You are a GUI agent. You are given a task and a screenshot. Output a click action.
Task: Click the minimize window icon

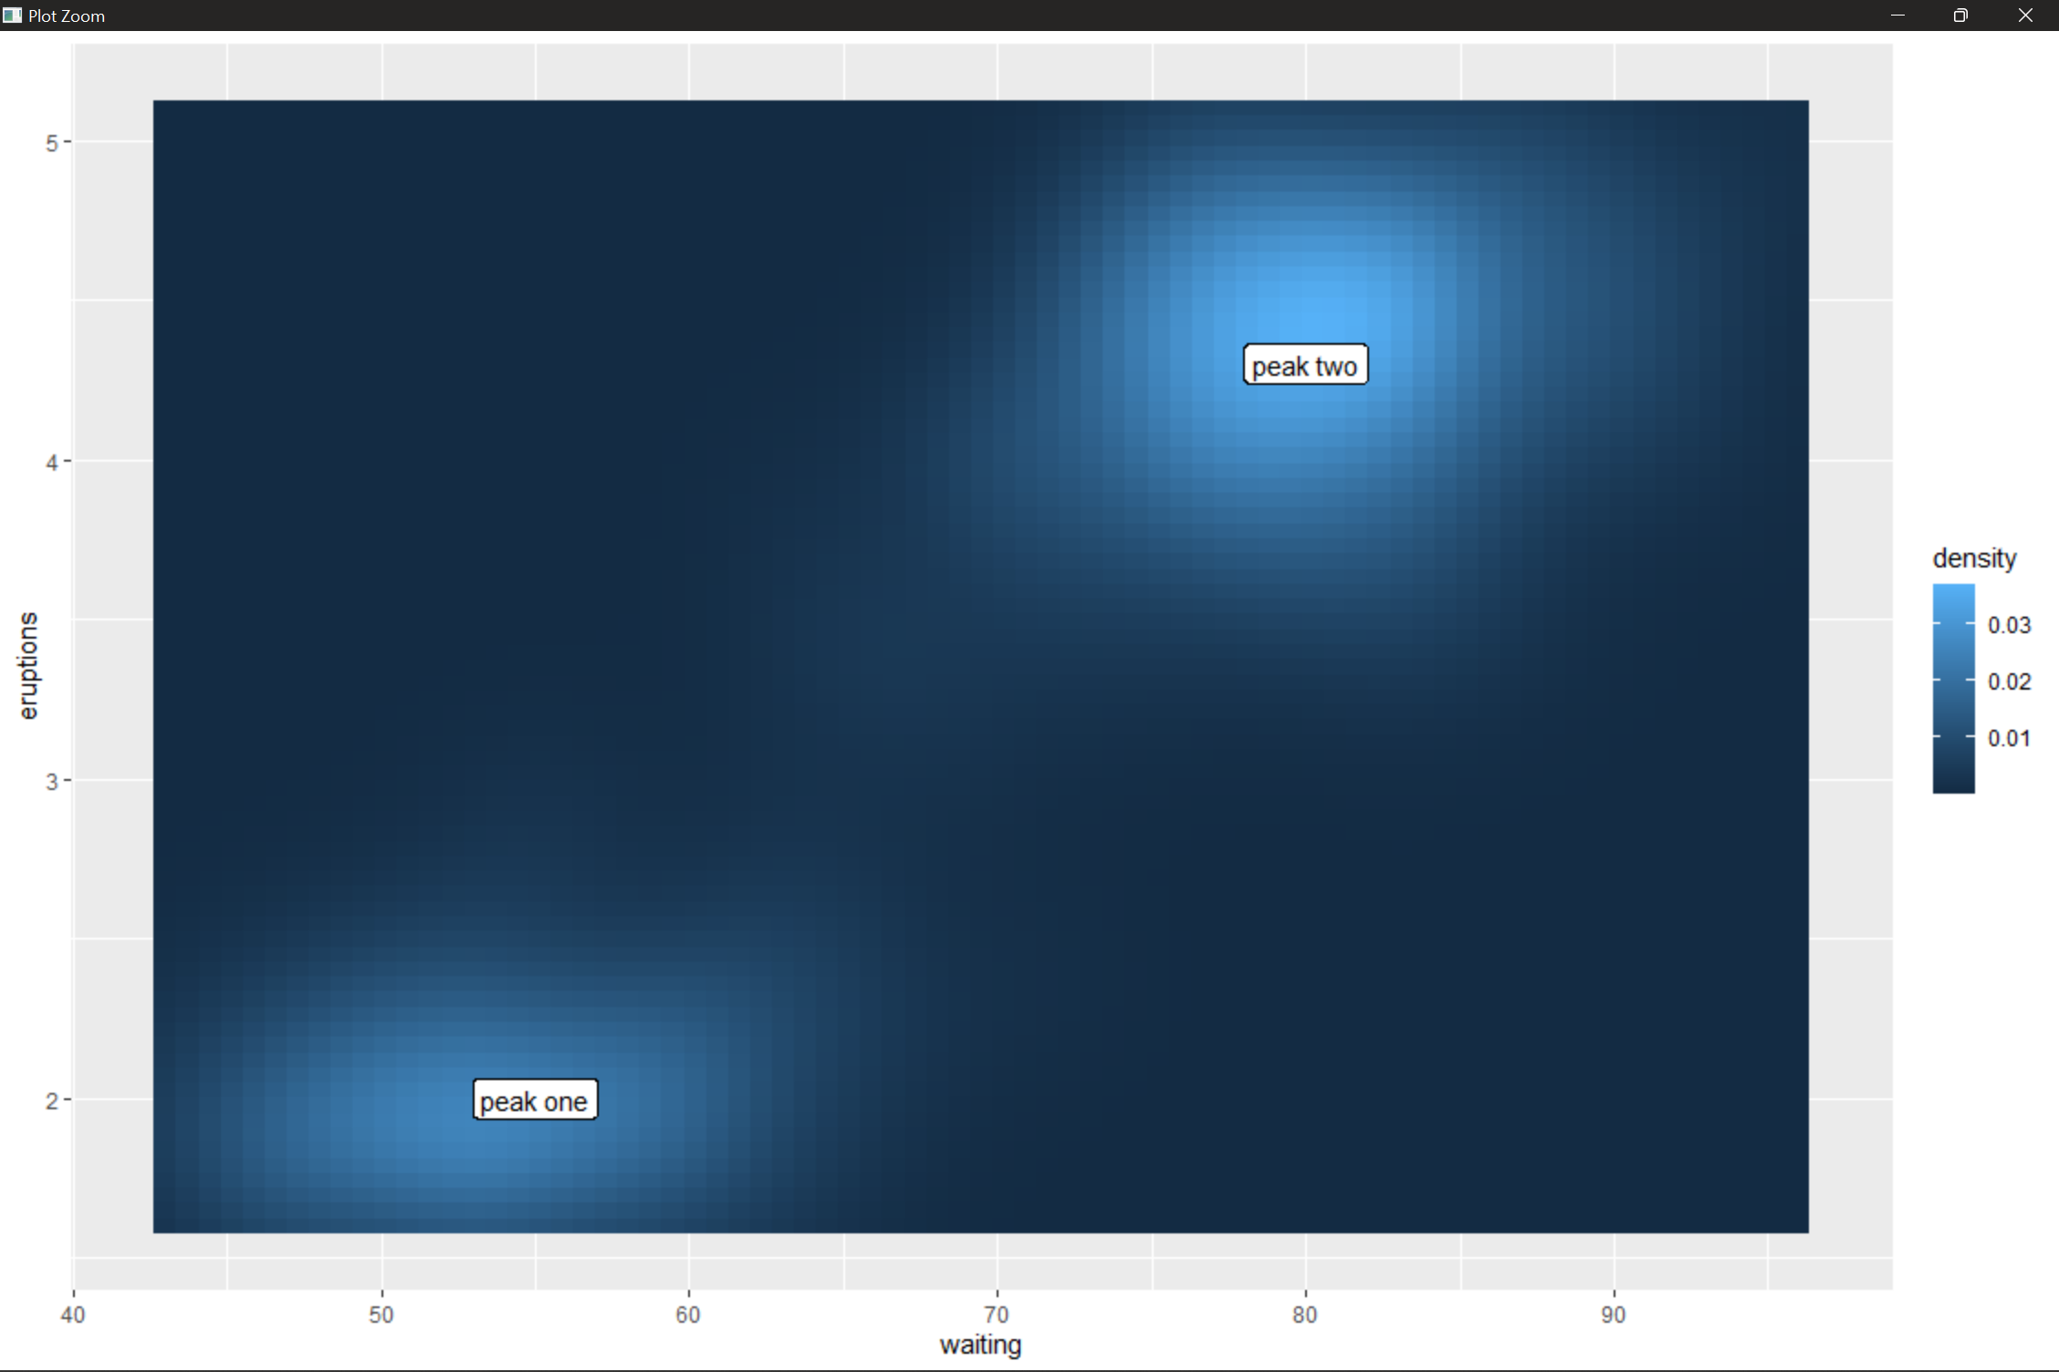point(1898,15)
